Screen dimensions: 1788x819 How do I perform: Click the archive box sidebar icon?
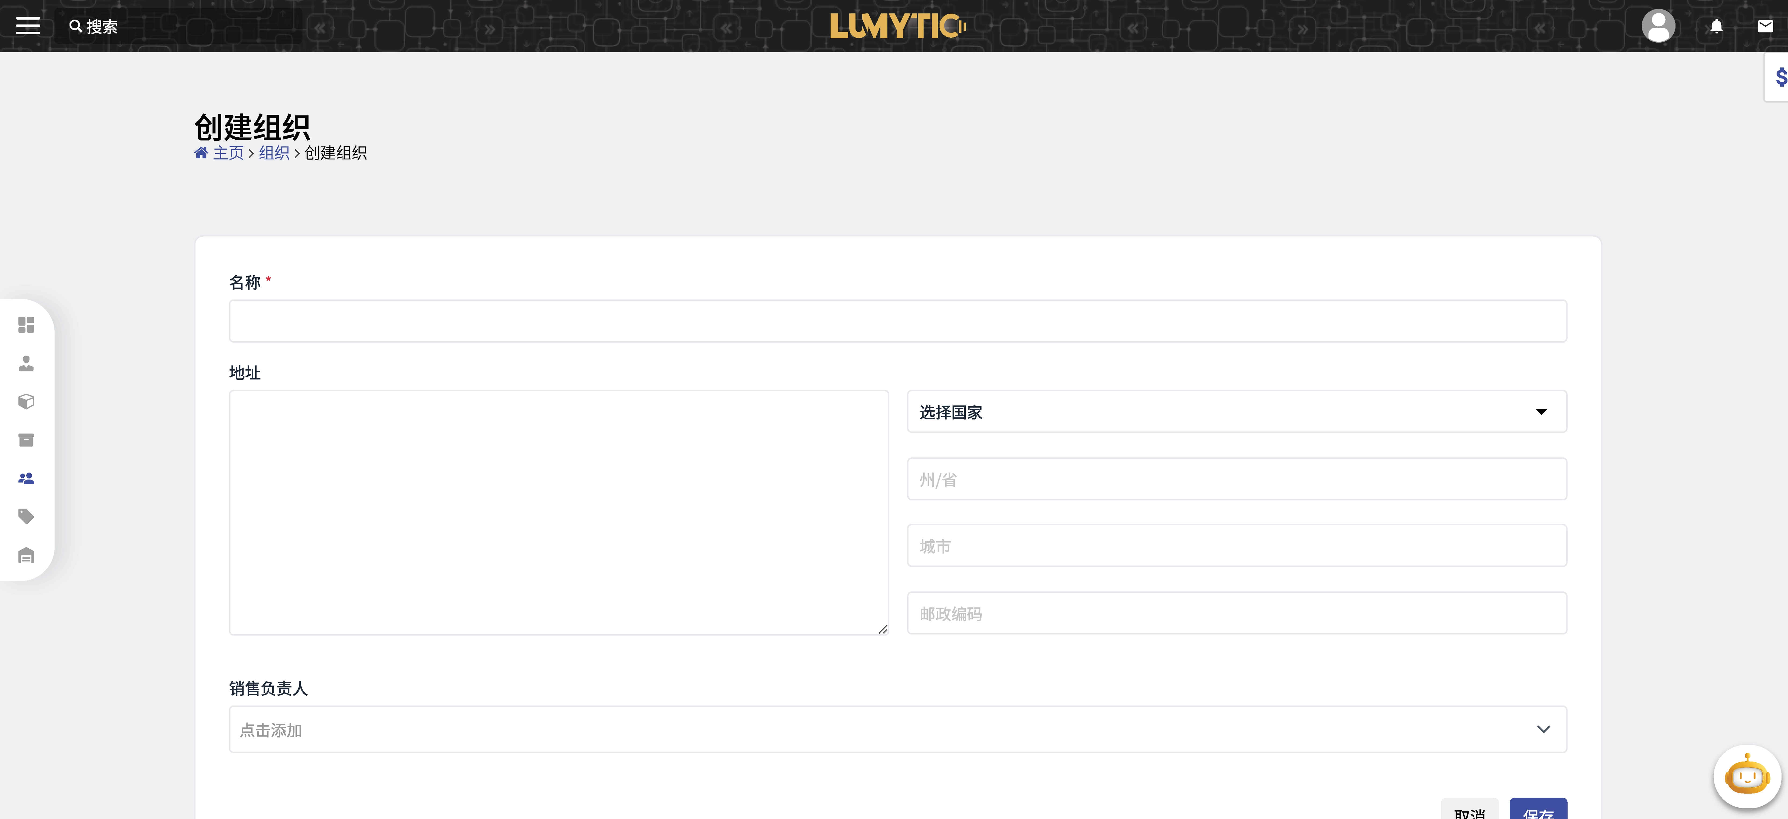tap(26, 440)
